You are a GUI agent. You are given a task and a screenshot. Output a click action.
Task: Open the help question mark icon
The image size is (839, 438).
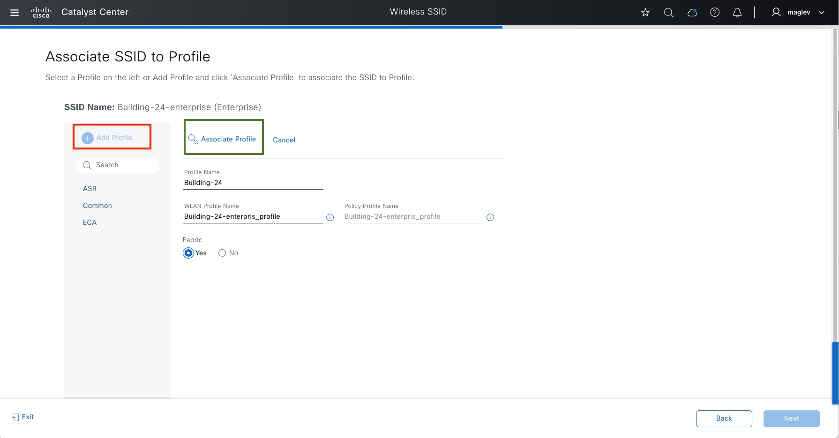coord(715,13)
